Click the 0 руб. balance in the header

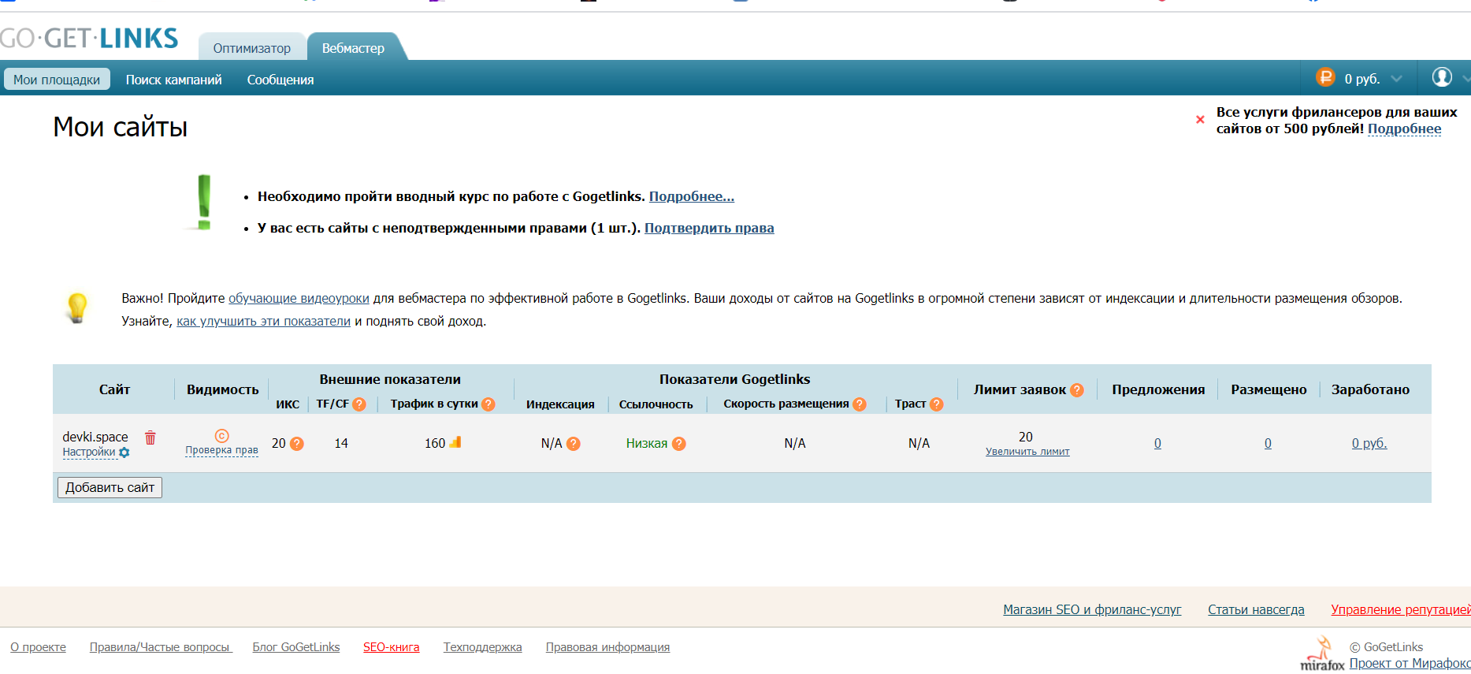click(x=1362, y=79)
